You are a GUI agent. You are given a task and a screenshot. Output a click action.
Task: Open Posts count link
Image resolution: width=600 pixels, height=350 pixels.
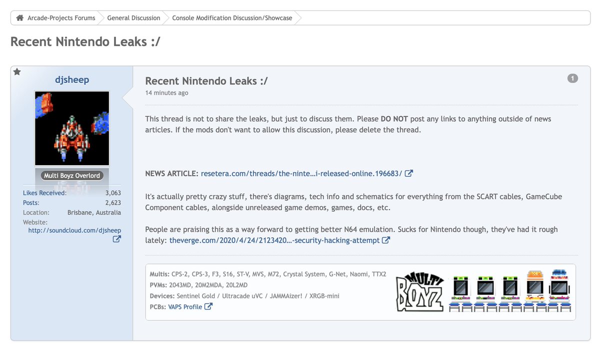[31, 203]
